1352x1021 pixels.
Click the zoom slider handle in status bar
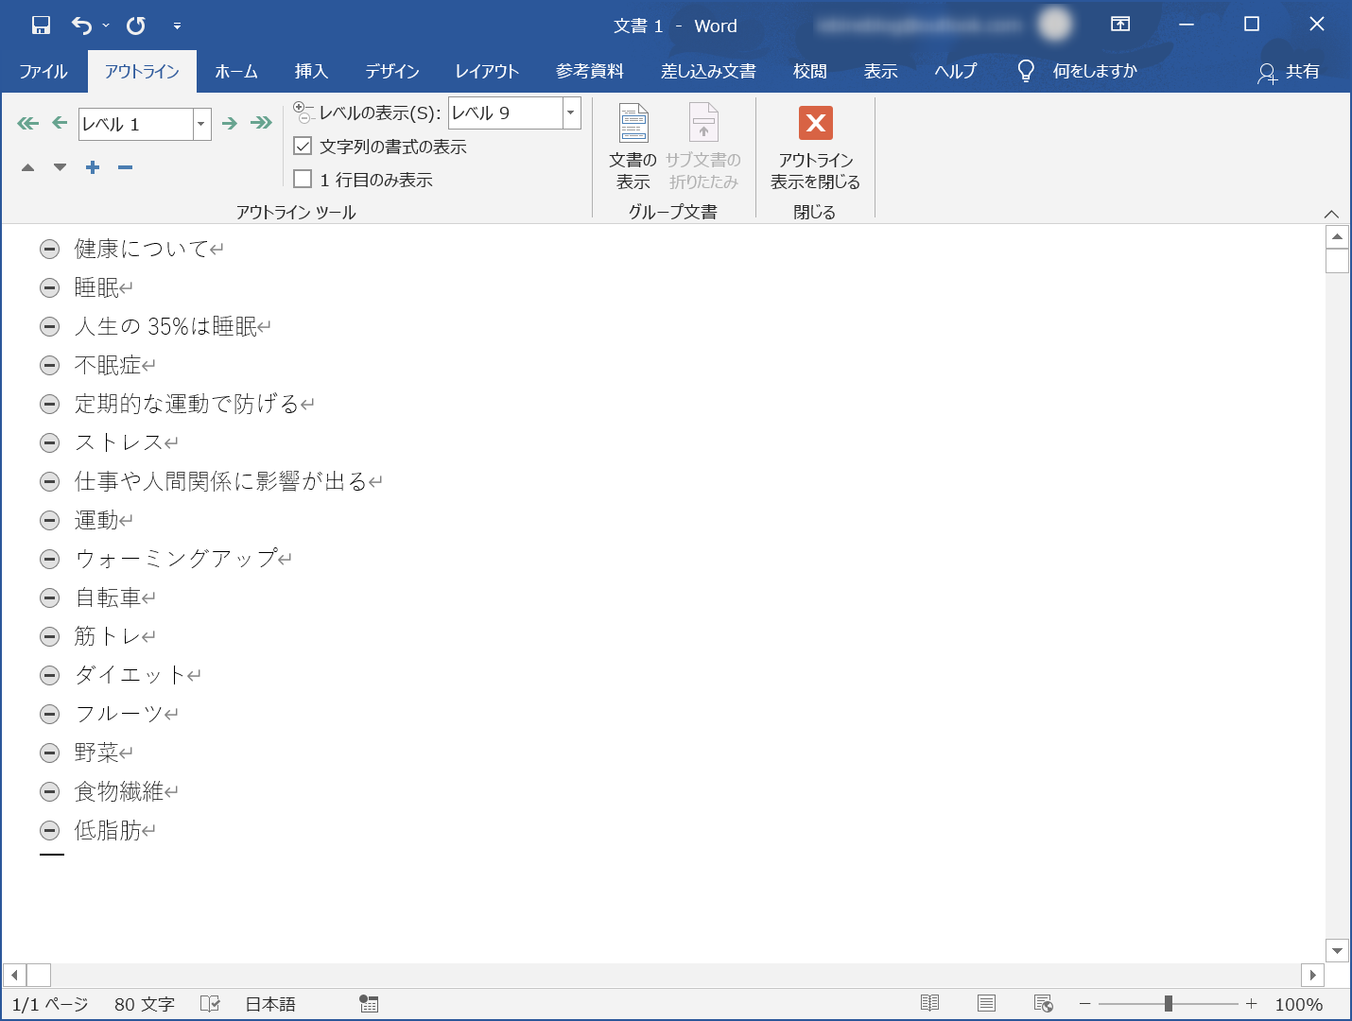[x=1169, y=1004]
